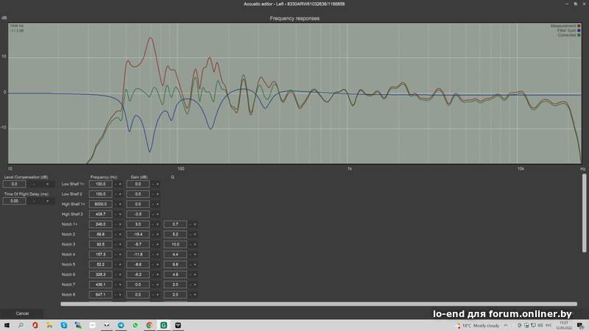Image resolution: width=589 pixels, height=331 pixels.
Task: Increase Notch 5 gain with plus button
Action: pyautogui.click(x=158, y=265)
